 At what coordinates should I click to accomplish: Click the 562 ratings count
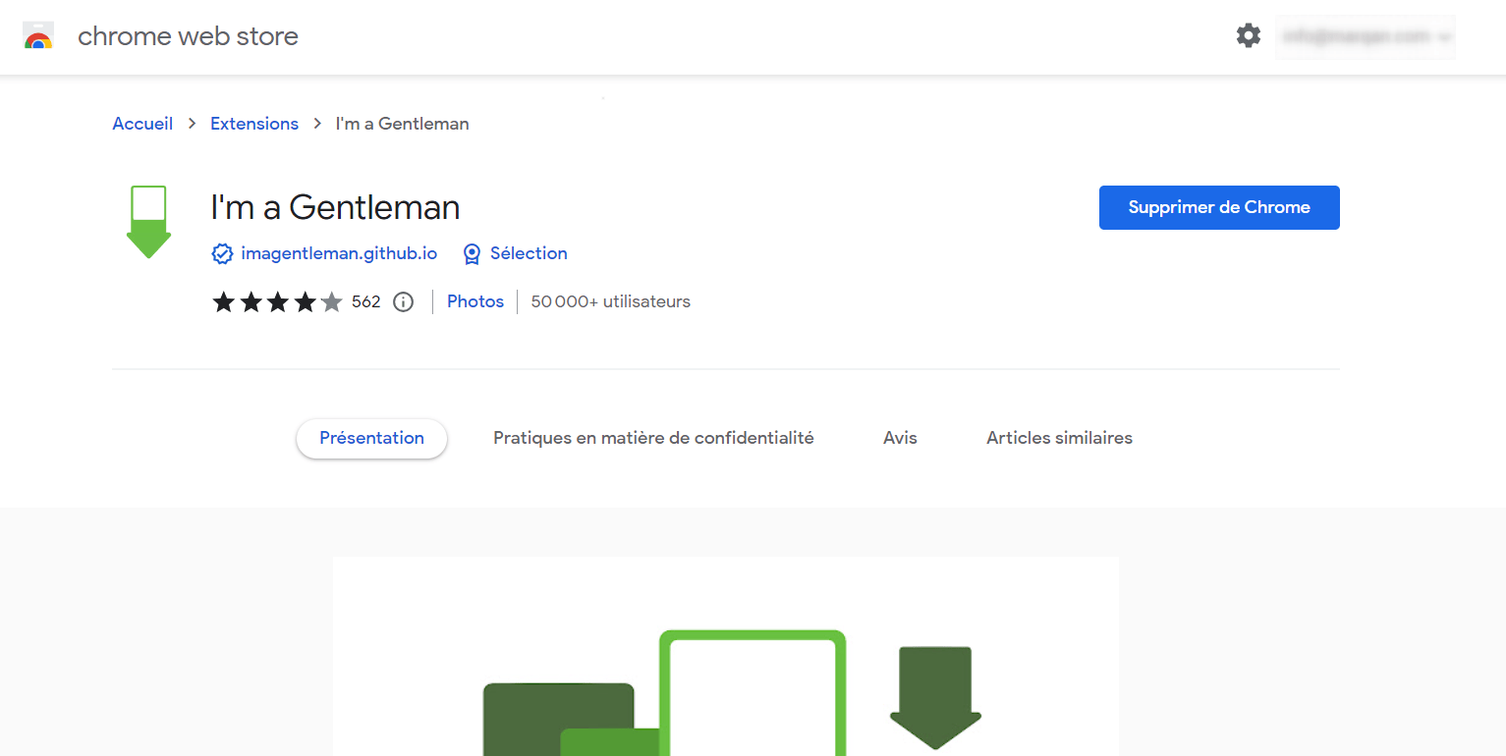click(x=365, y=302)
